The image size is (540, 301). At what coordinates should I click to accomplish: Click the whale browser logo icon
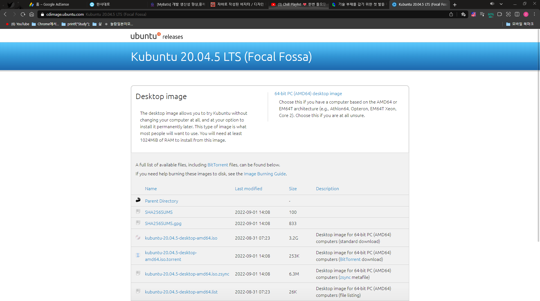coord(11,4)
